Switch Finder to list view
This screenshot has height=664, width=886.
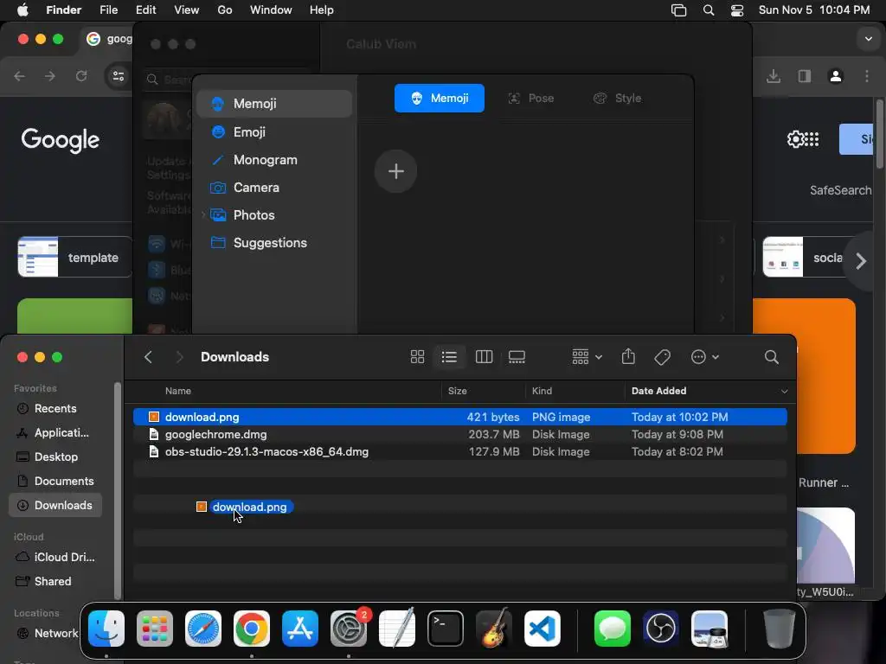449,357
